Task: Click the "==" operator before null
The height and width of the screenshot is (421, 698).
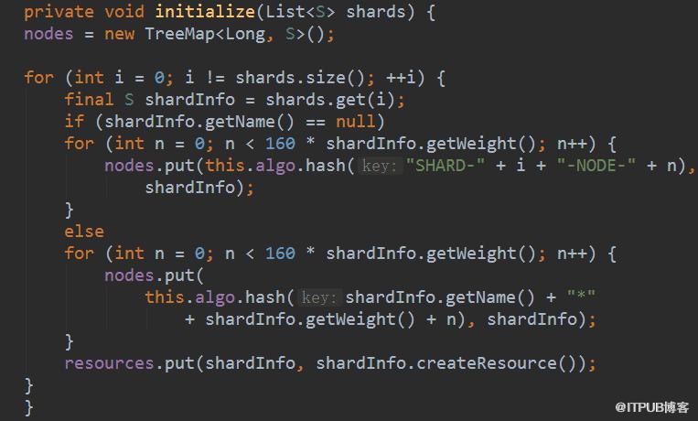Action: click(316, 122)
